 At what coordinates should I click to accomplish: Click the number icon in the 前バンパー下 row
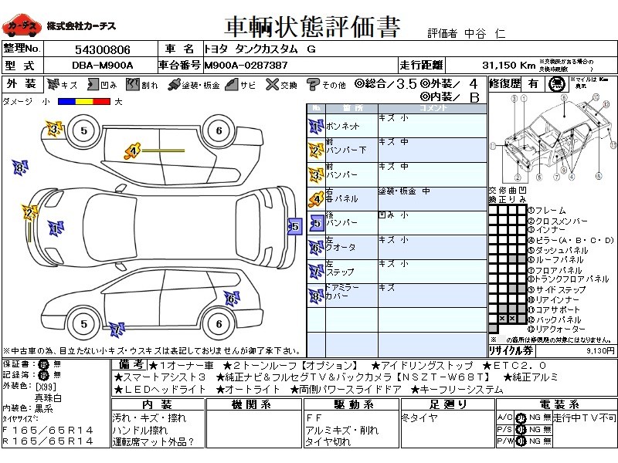tap(316, 150)
